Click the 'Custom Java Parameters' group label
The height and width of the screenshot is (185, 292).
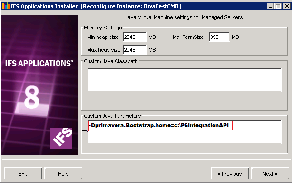112,116
